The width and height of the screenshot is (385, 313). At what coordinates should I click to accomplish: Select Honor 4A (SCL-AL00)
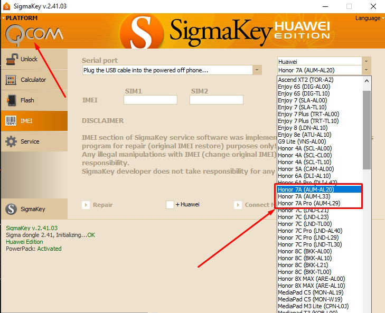click(320, 148)
